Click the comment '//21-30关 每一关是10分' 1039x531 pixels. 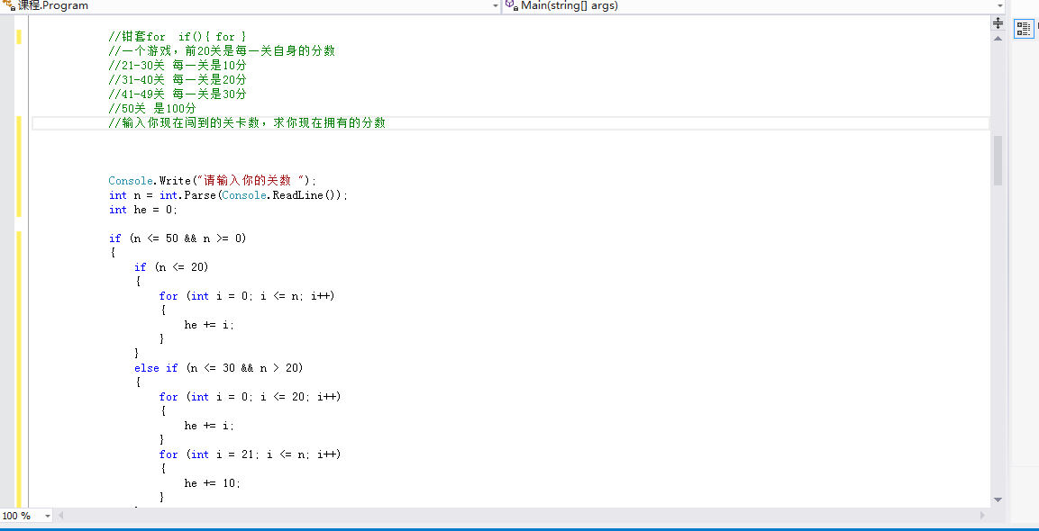click(178, 66)
